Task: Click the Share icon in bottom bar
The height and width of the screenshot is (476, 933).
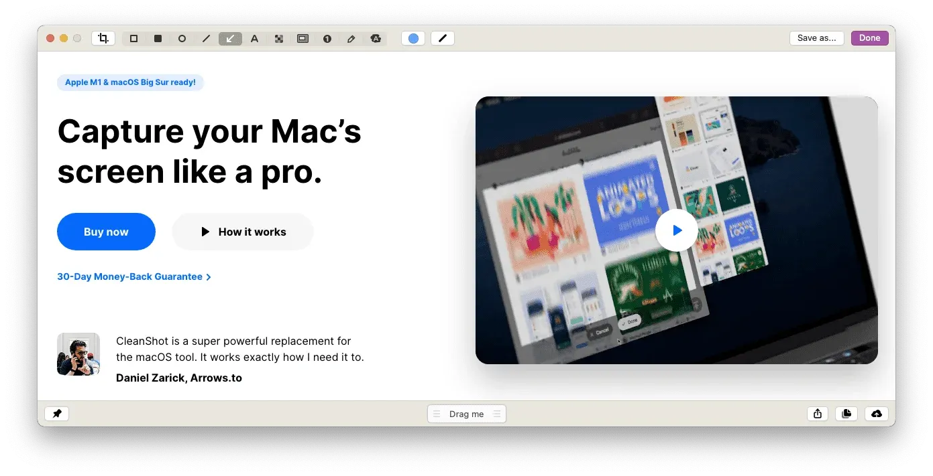Action: (817, 414)
